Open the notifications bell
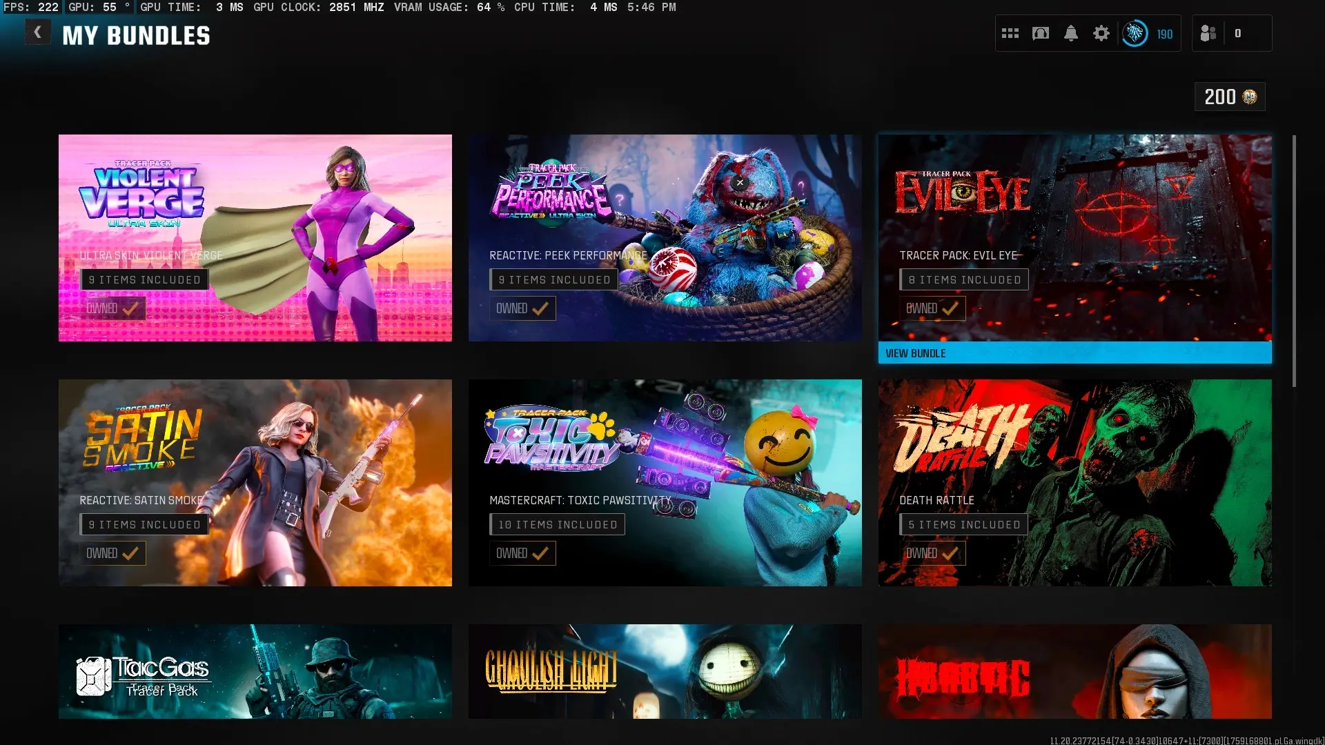1325x745 pixels. pyautogui.click(x=1070, y=33)
